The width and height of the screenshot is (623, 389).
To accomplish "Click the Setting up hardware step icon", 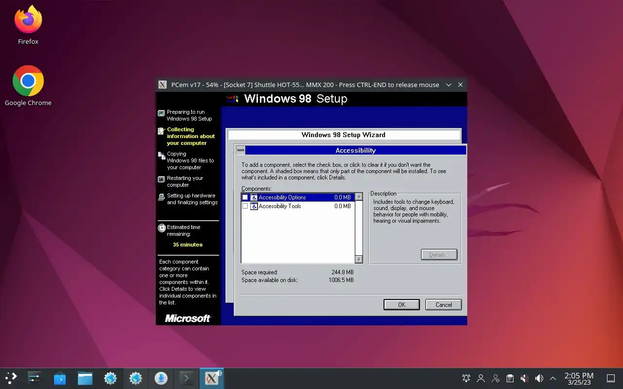I will [162, 197].
